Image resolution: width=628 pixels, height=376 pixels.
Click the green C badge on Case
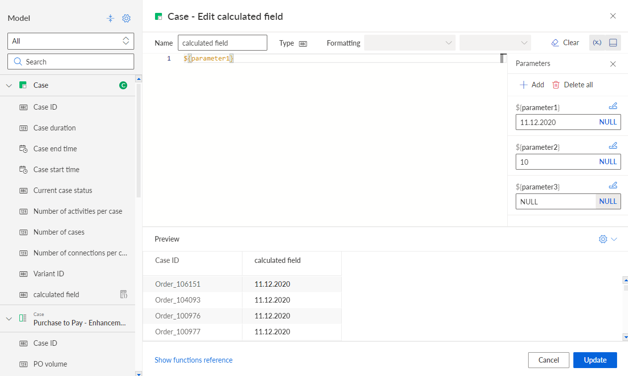coord(123,85)
